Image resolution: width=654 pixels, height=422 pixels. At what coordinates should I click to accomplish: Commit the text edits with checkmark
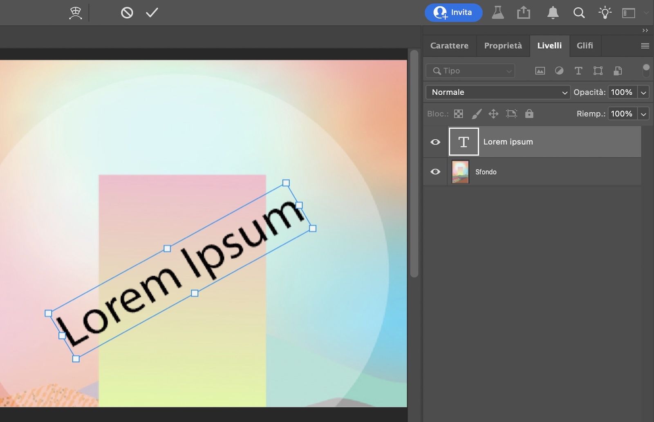pyautogui.click(x=152, y=13)
